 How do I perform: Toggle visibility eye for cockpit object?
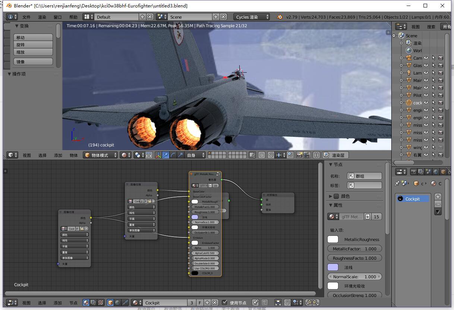pyautogui.click(x=426, y=102)
